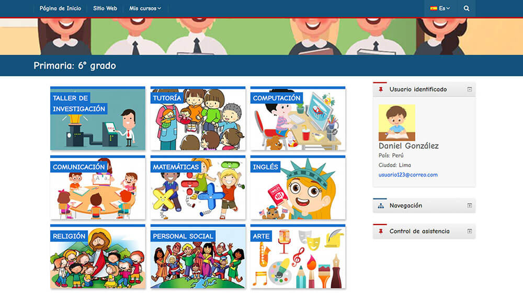
Task: Click the Usuario identificado title
Action: (x=418, y=89)
